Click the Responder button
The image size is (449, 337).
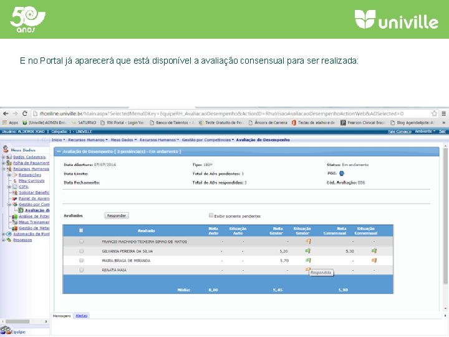tap(117, 215)
